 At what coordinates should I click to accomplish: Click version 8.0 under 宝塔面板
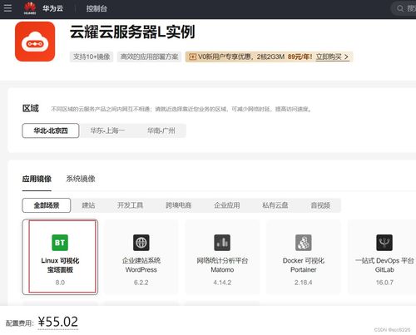pyautogui.click(x=60, y=283)
